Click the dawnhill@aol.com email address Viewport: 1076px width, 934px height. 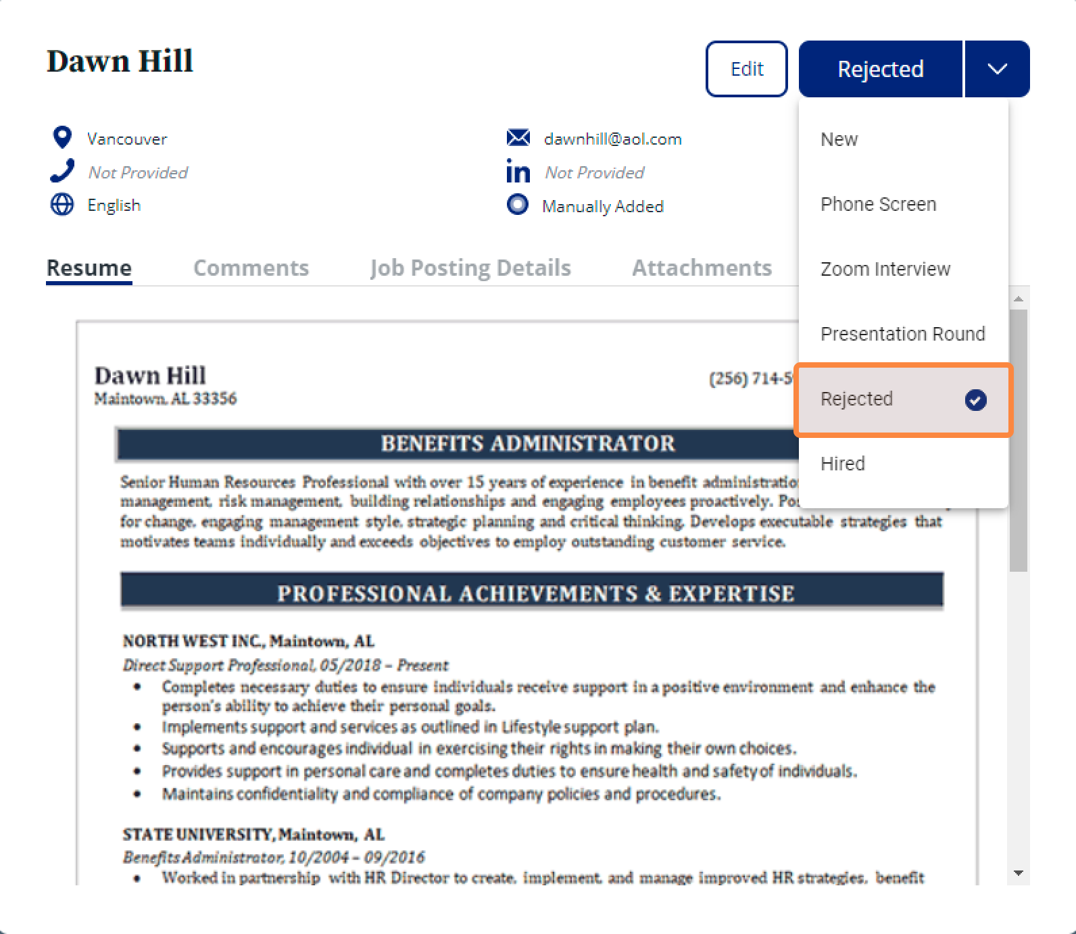[x=613, y=139]
